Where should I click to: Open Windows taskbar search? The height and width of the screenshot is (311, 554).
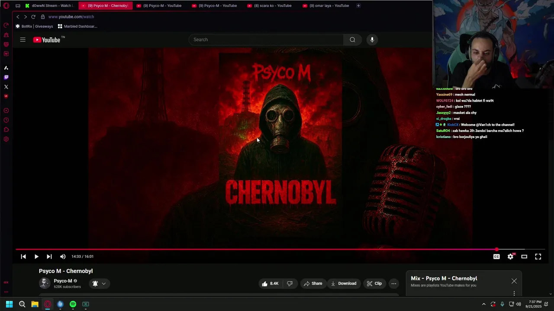pos(22,304)
